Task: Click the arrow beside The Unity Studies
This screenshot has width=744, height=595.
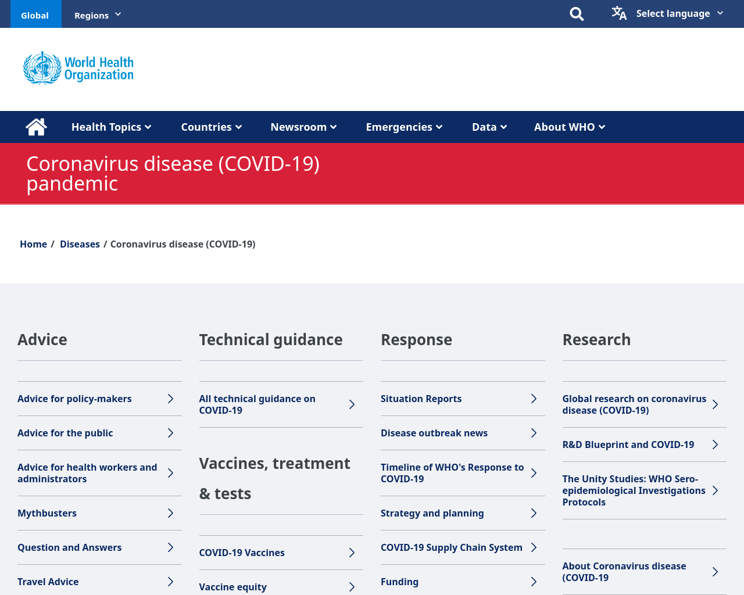Action: coord(715,490)
